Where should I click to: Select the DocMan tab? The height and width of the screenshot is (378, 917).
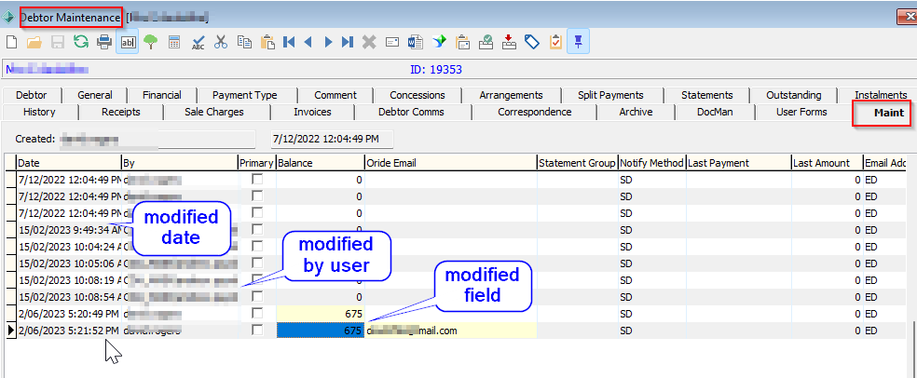[715, 112]
